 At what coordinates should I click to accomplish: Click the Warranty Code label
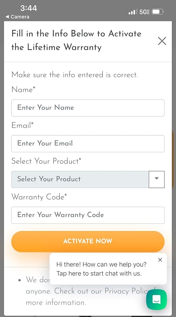tap(39, 197)
